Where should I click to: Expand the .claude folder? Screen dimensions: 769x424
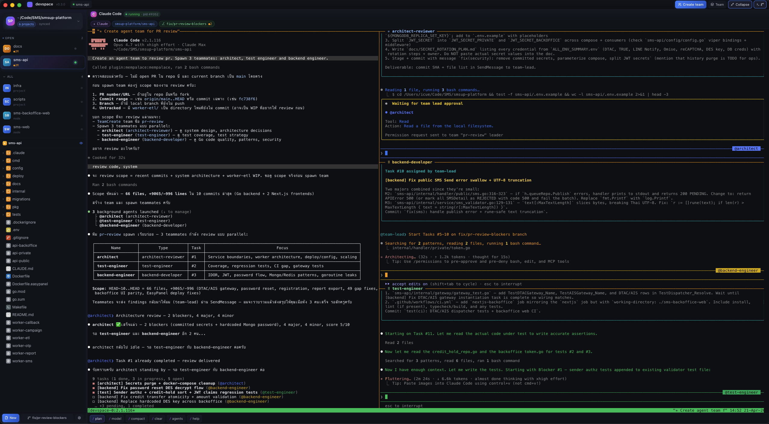[x=3, y=153]
